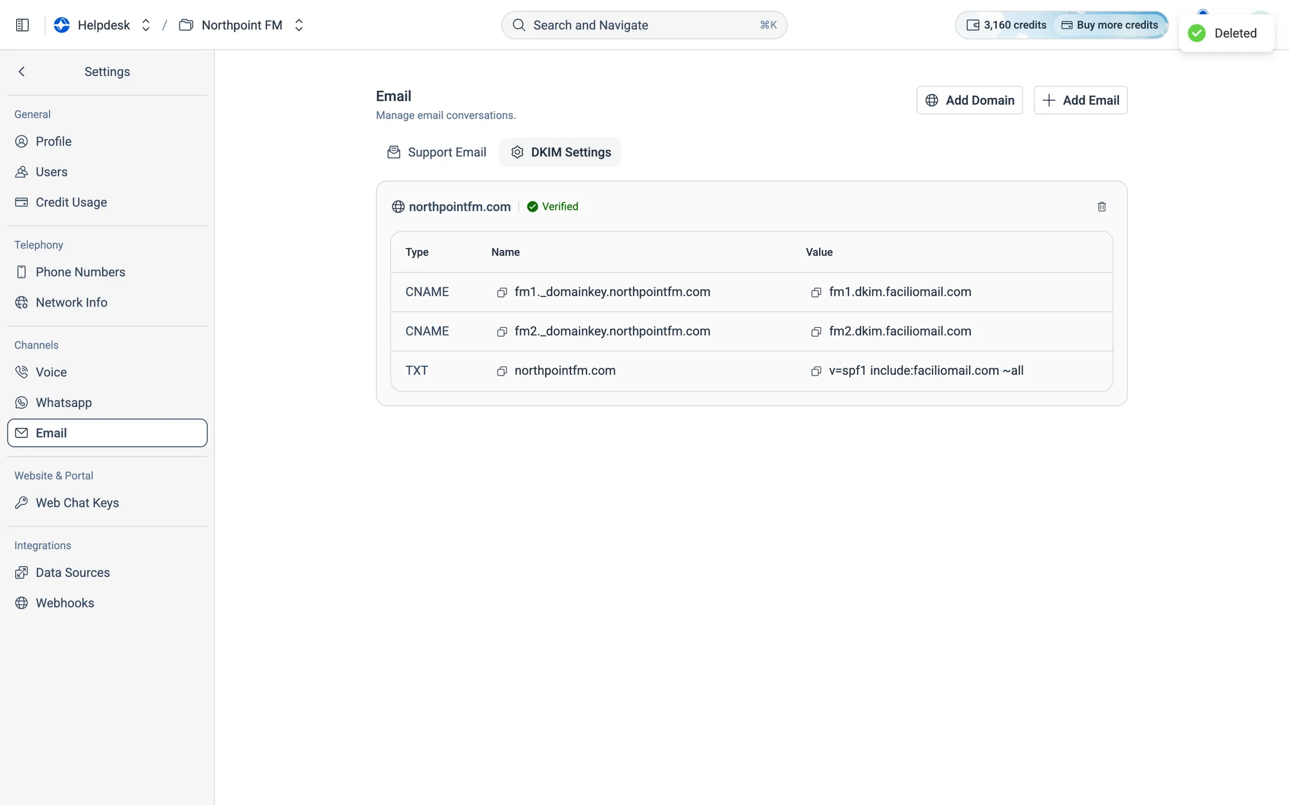Open Web Chat Keys page
Screen dimensions: 1289x805
coord(107,503)
